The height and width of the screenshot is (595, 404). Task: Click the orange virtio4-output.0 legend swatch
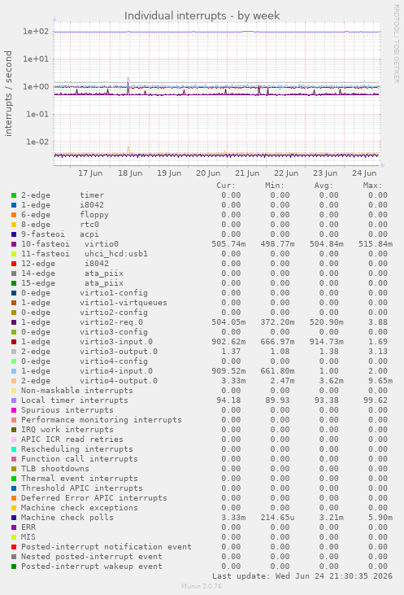coord(14,381)
